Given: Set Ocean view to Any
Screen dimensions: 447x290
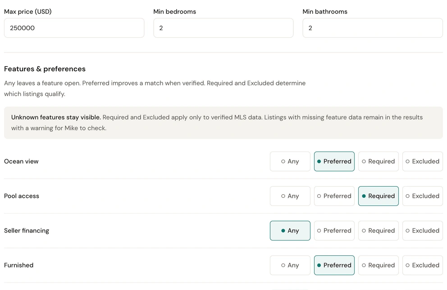Looking at the screenshot, I should tap(290, 161).
